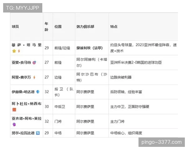The height and width of the screenshot is (150, 188).
Task: Click position 前锋 in 亚赞·奈马特 row
Action: tap(58, 62)
